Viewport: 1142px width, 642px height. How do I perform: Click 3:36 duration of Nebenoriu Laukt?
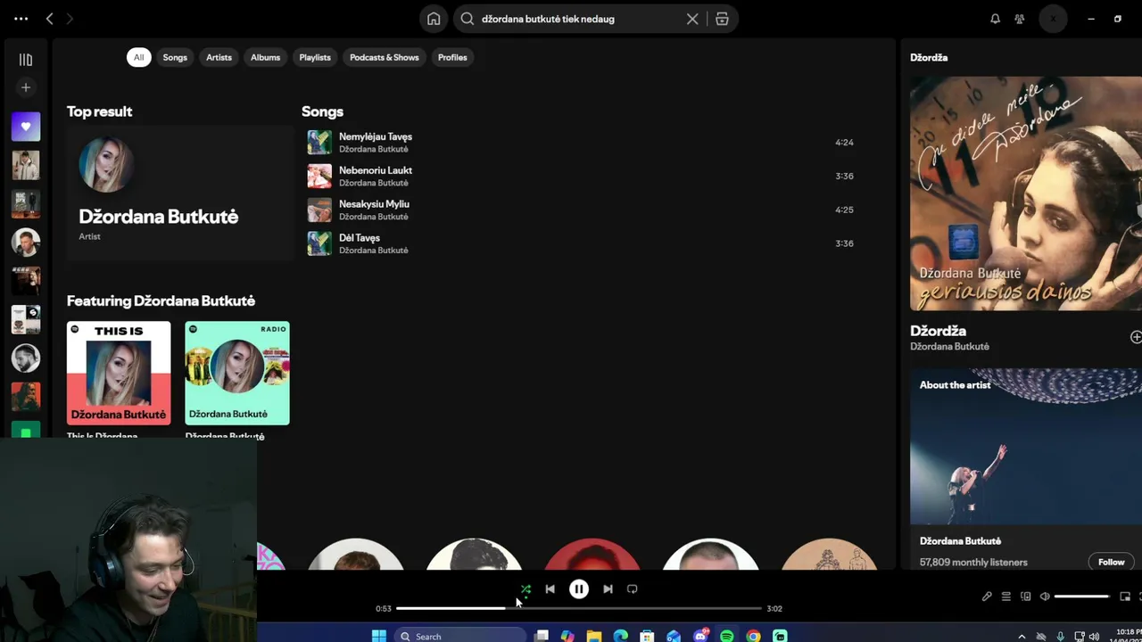844,177
